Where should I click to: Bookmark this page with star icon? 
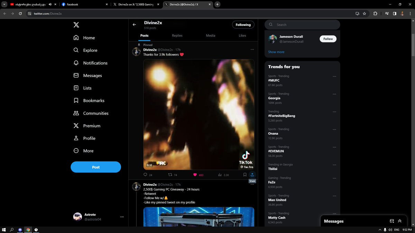click(365, 13)
